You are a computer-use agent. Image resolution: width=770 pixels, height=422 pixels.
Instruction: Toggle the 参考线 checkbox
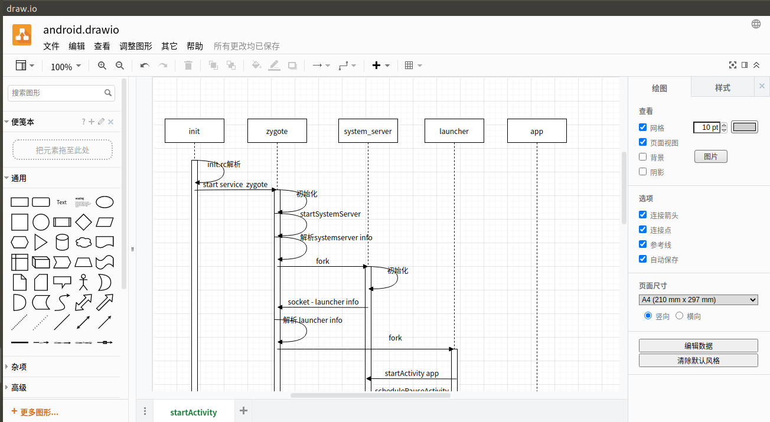[643, 244]
